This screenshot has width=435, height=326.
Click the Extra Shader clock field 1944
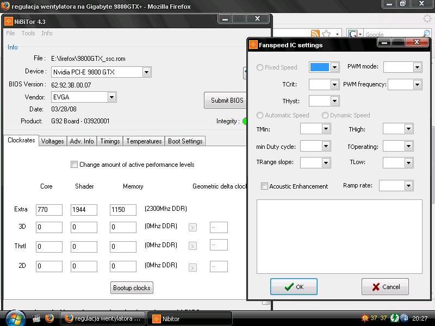pyautogui.click(x=84, y=210)
